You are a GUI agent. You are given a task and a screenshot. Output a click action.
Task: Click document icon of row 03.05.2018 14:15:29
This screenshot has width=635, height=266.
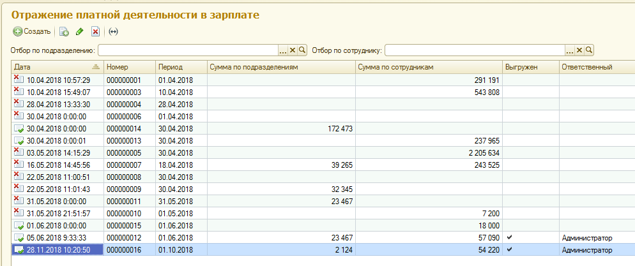pos(19,152)
